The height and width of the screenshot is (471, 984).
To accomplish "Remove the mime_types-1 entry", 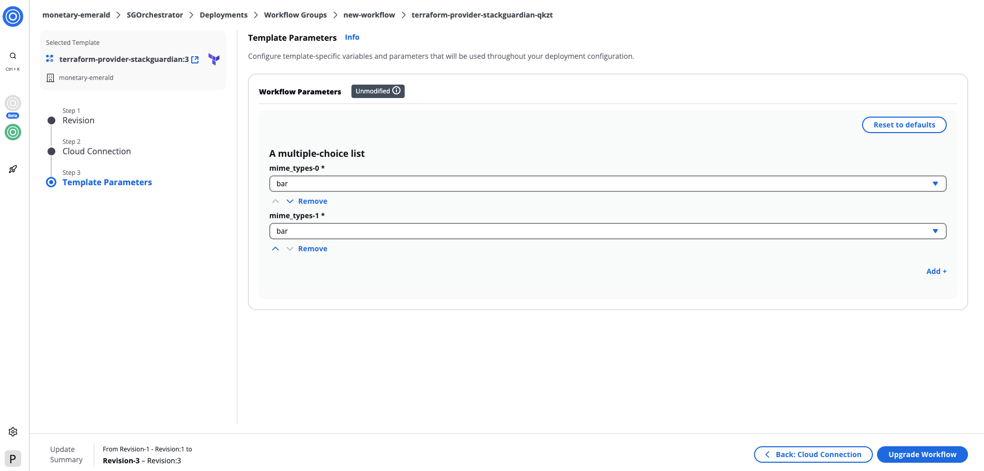I will (312, 248).
